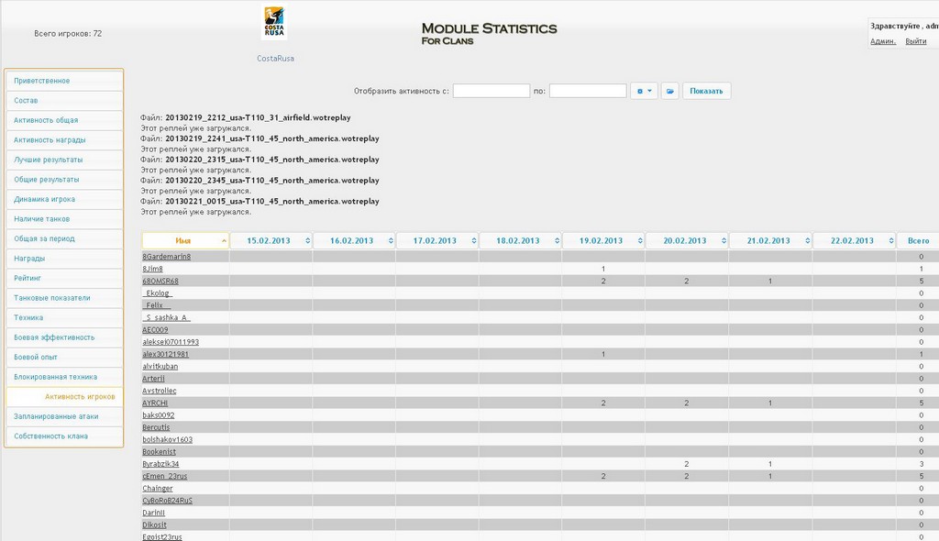Click the start date input field
939x541 pixels.
491,91
